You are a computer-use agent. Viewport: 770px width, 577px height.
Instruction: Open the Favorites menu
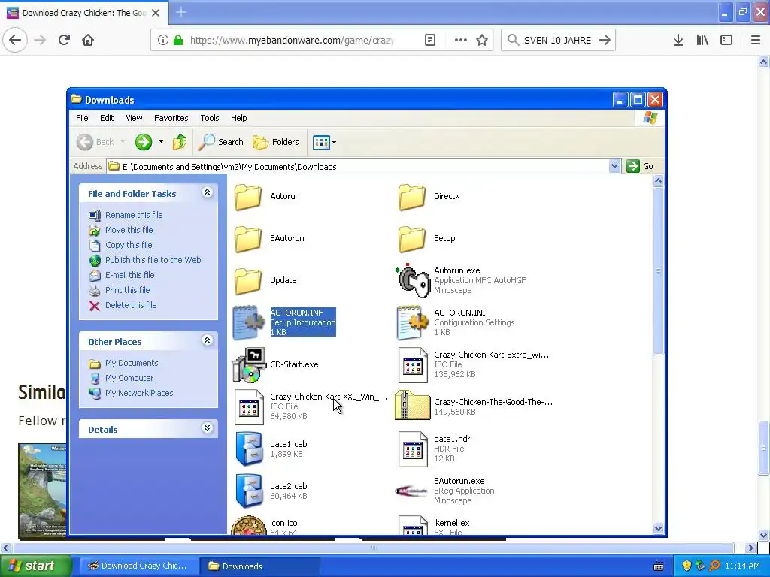(171, 118)
